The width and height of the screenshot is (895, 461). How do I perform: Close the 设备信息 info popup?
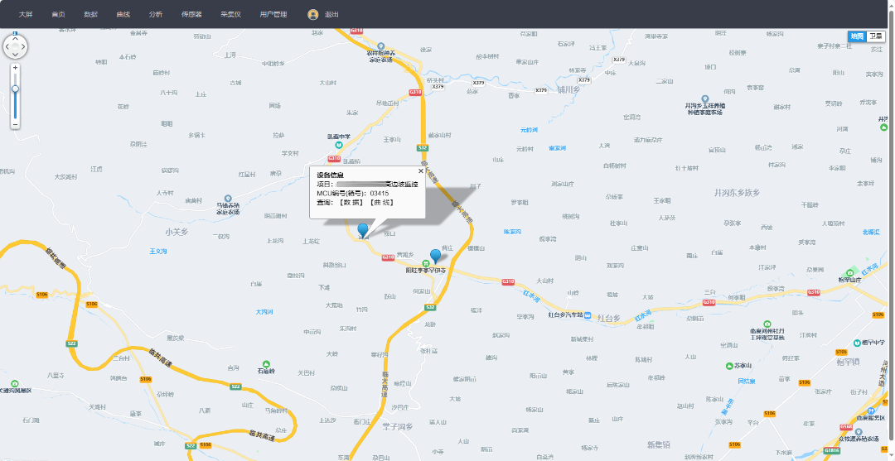421,170
